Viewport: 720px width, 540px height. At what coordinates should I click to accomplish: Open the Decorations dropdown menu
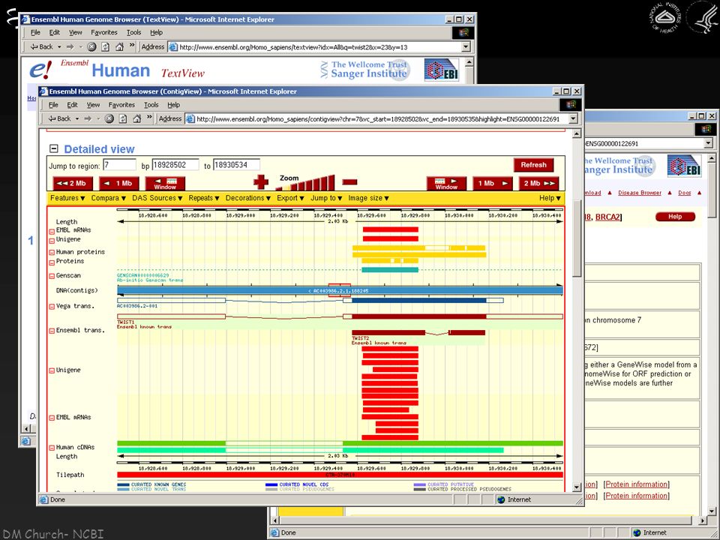(x=248, y=198)
